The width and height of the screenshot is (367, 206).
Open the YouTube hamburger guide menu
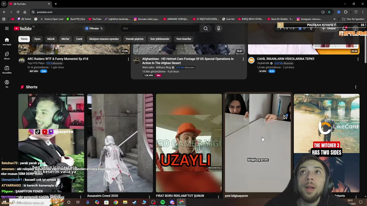7,28
